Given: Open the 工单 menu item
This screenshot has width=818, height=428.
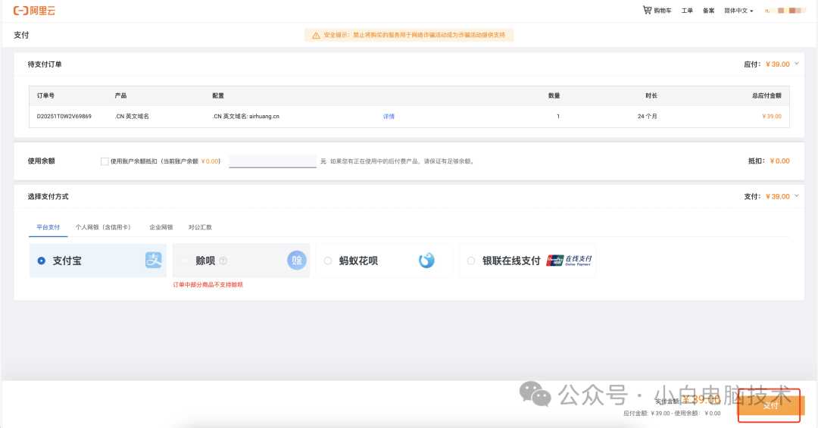Looking at the screenshot, I should [687, 11].
